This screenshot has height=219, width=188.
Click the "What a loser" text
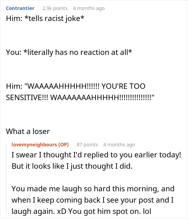tap(28, 131)
